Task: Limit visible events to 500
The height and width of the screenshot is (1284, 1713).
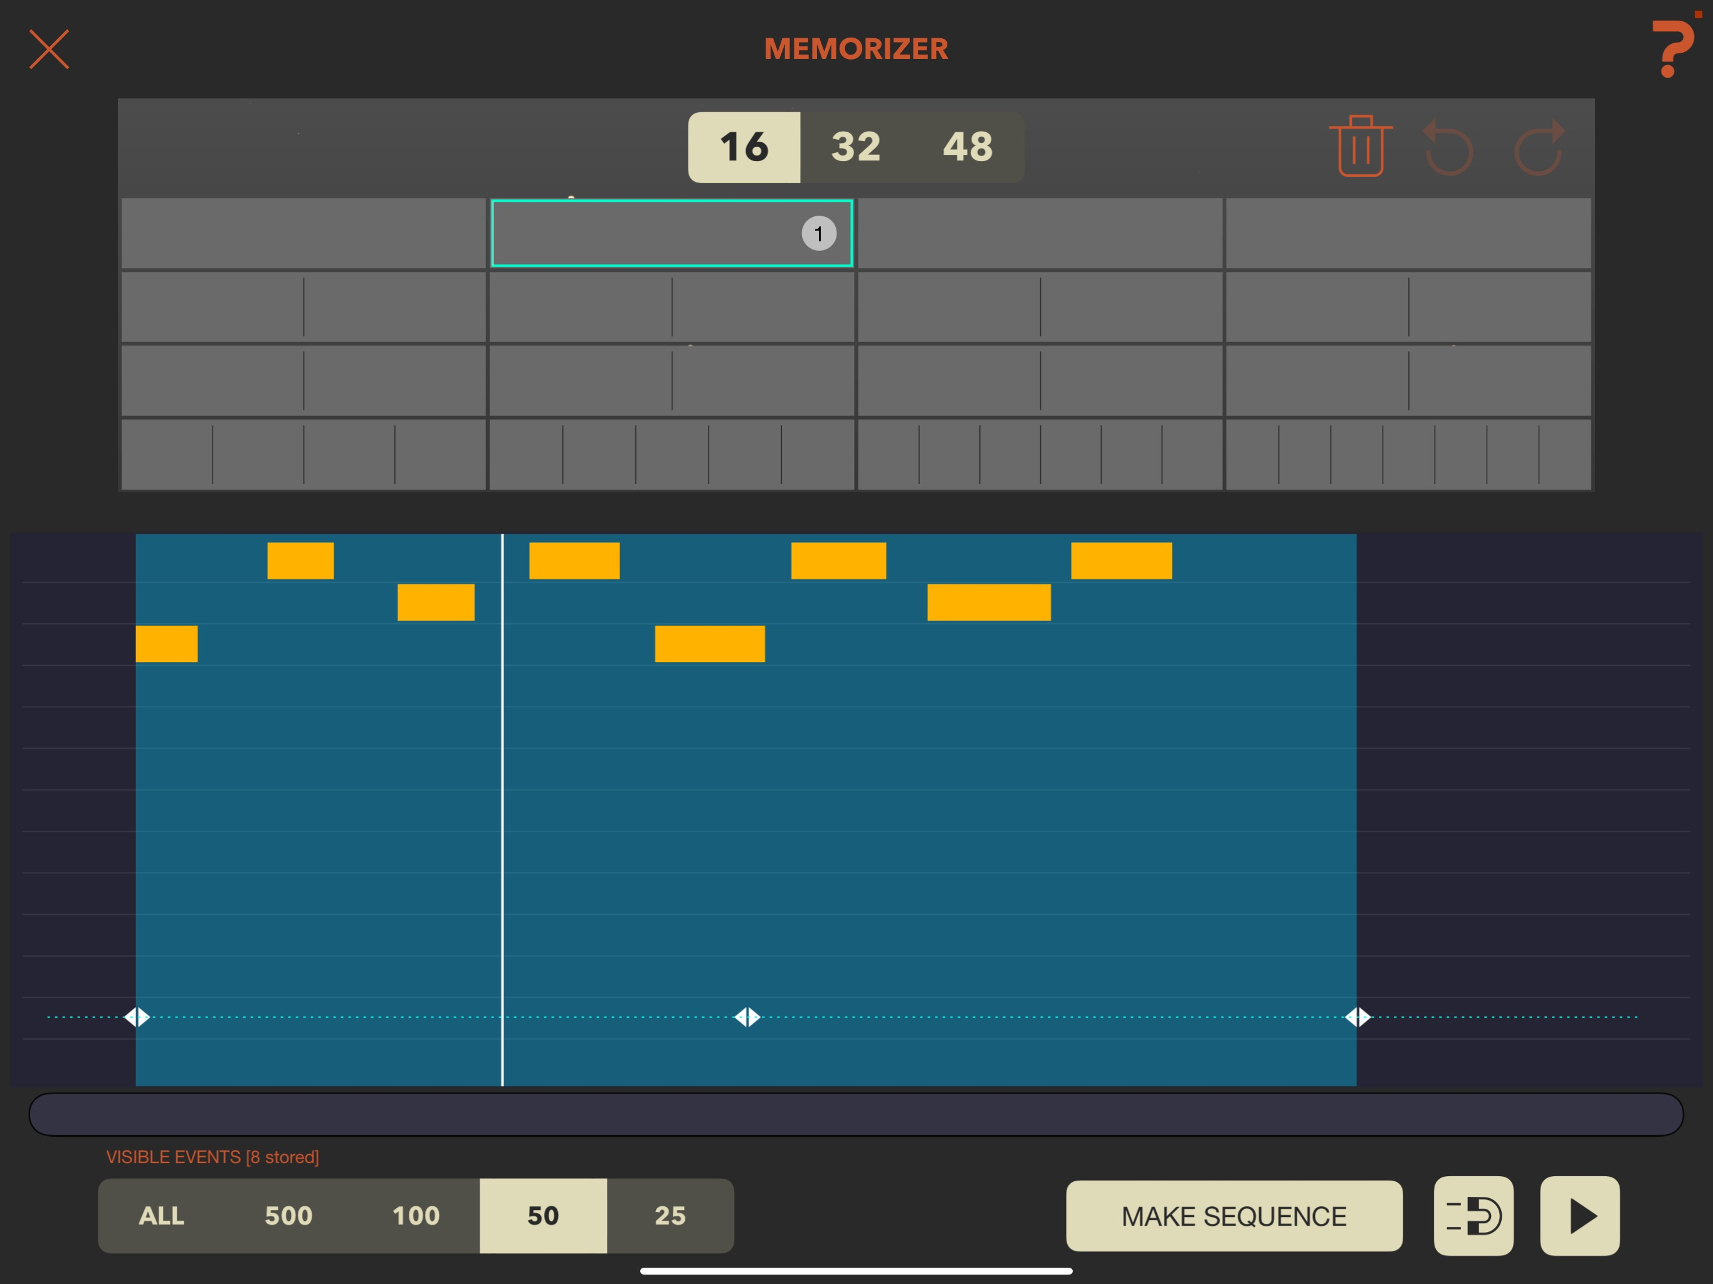Action: pyautogui.click(x=289, y=1215)
